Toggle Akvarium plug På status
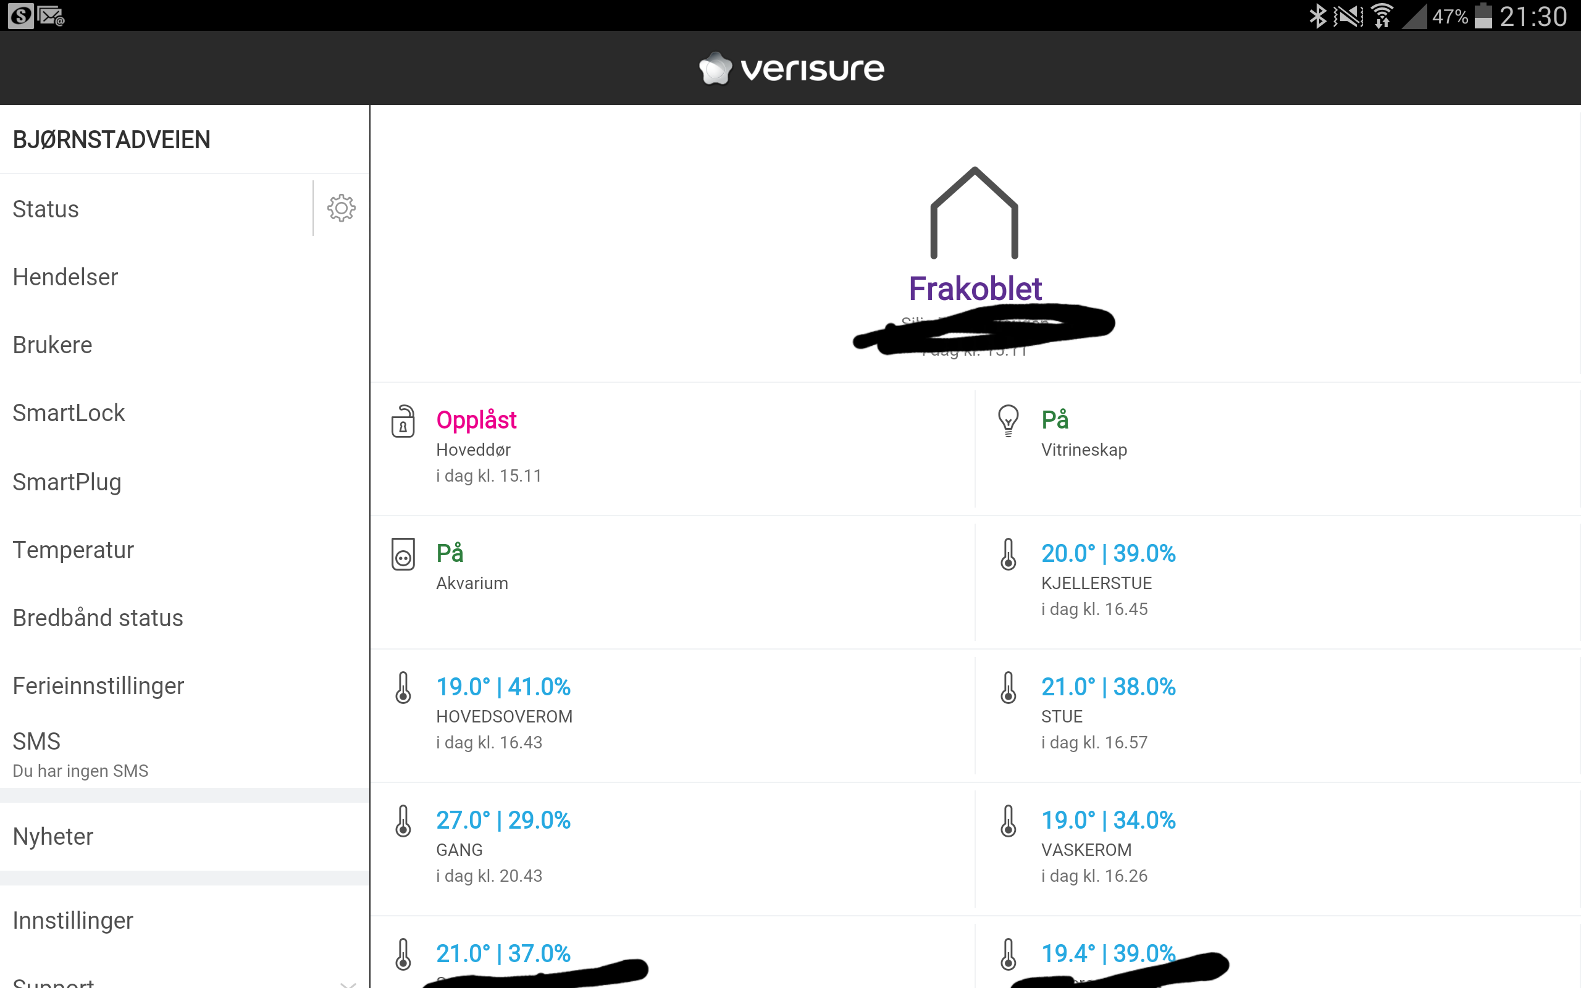Screen dimensions: 1581x988 pos(450,553)
